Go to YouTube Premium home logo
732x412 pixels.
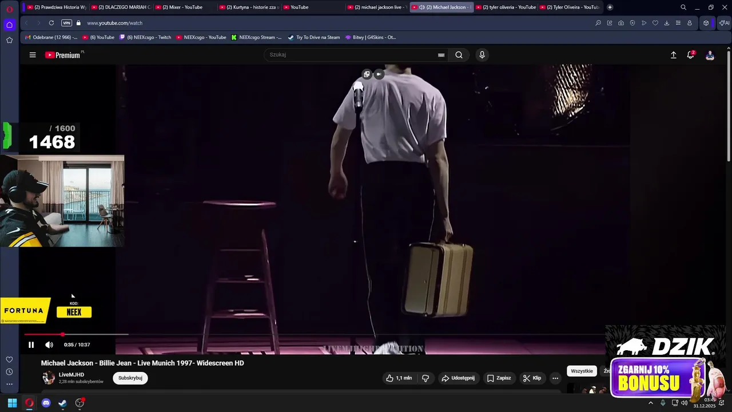point(63,55)
